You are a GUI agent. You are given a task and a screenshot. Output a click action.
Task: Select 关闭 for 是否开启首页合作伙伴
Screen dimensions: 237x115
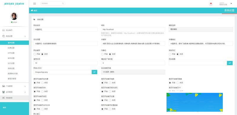coord(42,109)
